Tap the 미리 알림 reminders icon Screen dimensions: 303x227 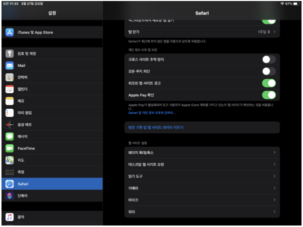9,113
